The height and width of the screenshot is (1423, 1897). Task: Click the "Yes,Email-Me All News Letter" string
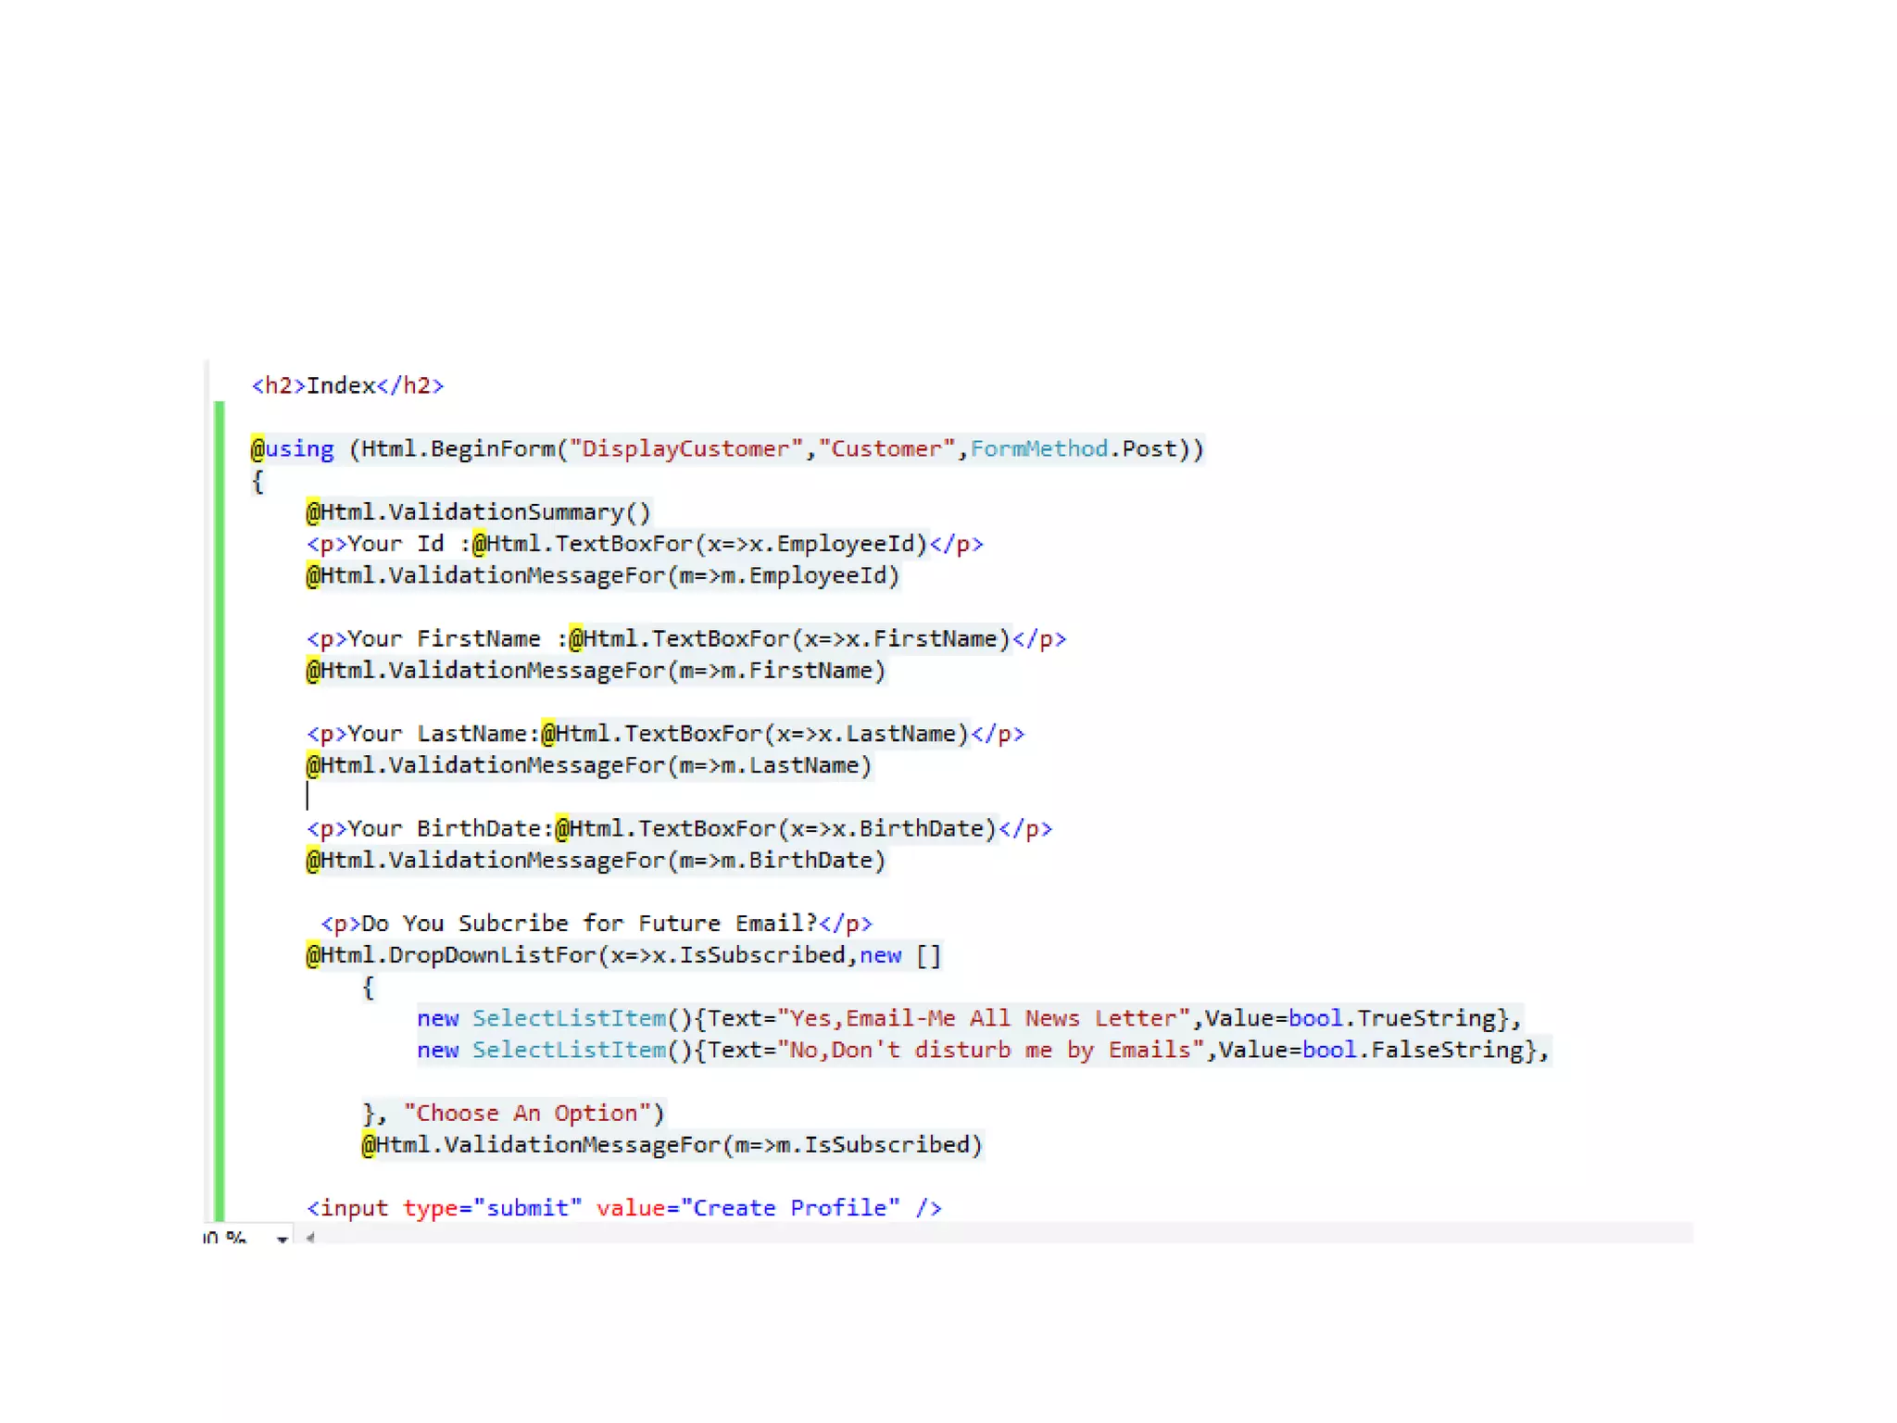click(984, 1018)
